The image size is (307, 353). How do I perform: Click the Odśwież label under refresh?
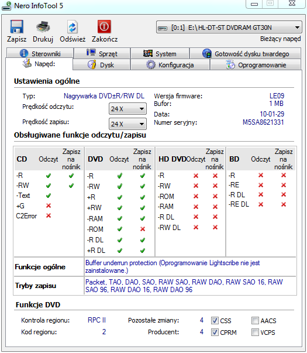pos(73,39)
